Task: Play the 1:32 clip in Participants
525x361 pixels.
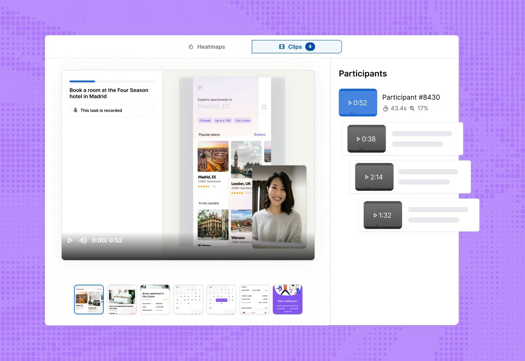Action: 382,215
